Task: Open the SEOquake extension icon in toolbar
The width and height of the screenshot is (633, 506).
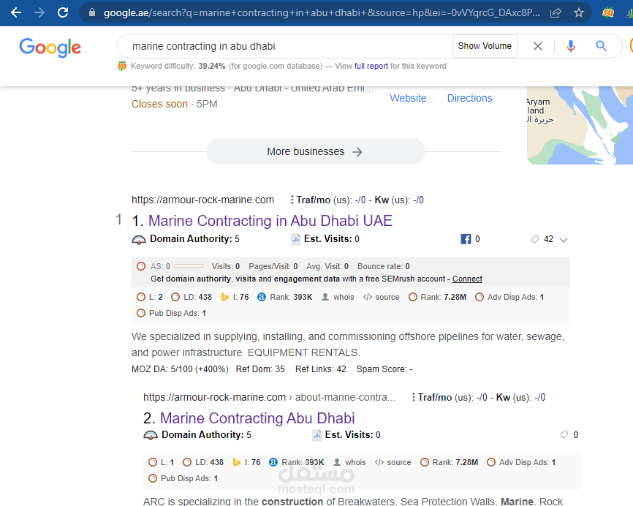Action: pyautogui.click(x=608, y=13)
